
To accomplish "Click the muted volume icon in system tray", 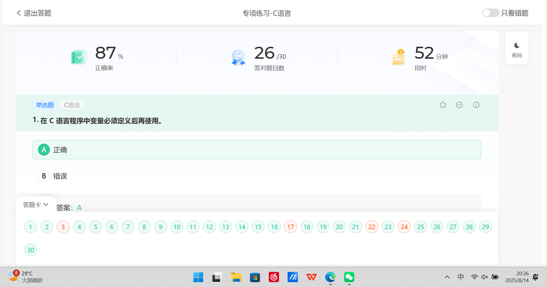I will 485,277.
